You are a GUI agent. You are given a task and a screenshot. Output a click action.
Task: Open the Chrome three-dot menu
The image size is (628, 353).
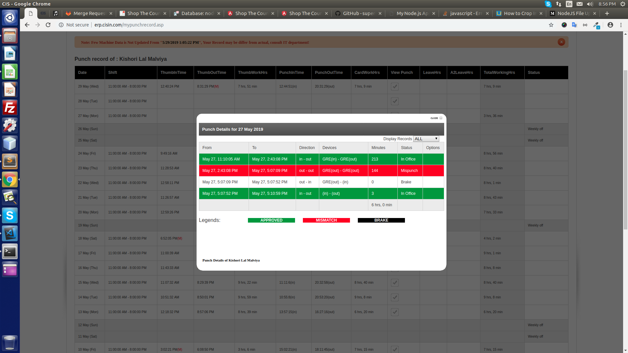pyautogui.click(x=621, y=25)
